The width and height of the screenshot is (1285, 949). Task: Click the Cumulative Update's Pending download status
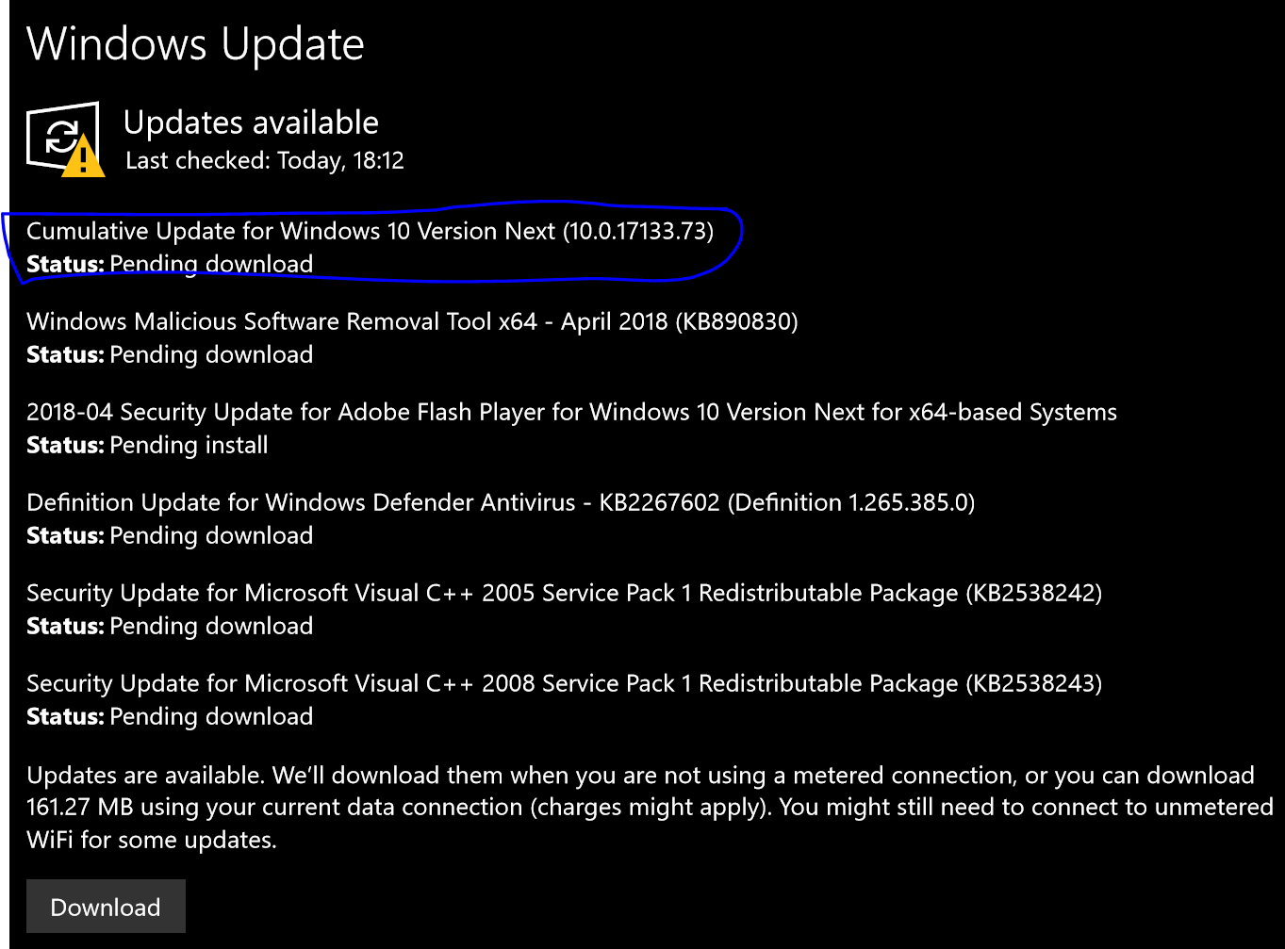pos(170,264)
